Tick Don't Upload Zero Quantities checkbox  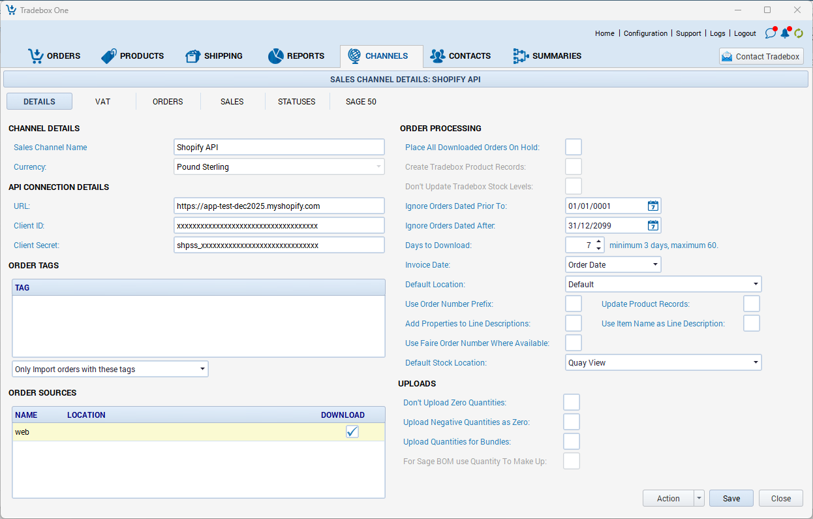click(x=572, y=403)
